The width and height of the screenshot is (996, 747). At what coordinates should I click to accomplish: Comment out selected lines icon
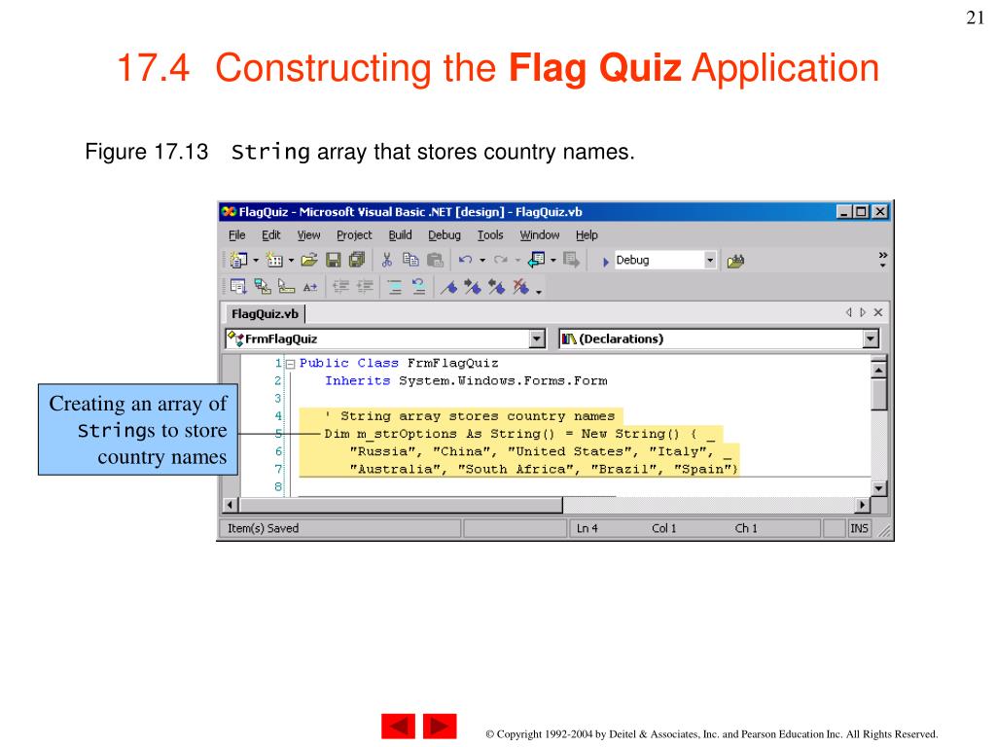[395, 287]
